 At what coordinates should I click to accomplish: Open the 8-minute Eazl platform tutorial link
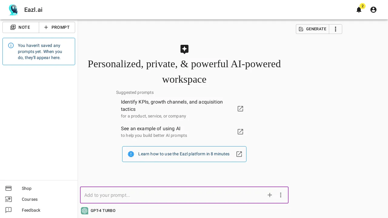(x=184, y=154)
